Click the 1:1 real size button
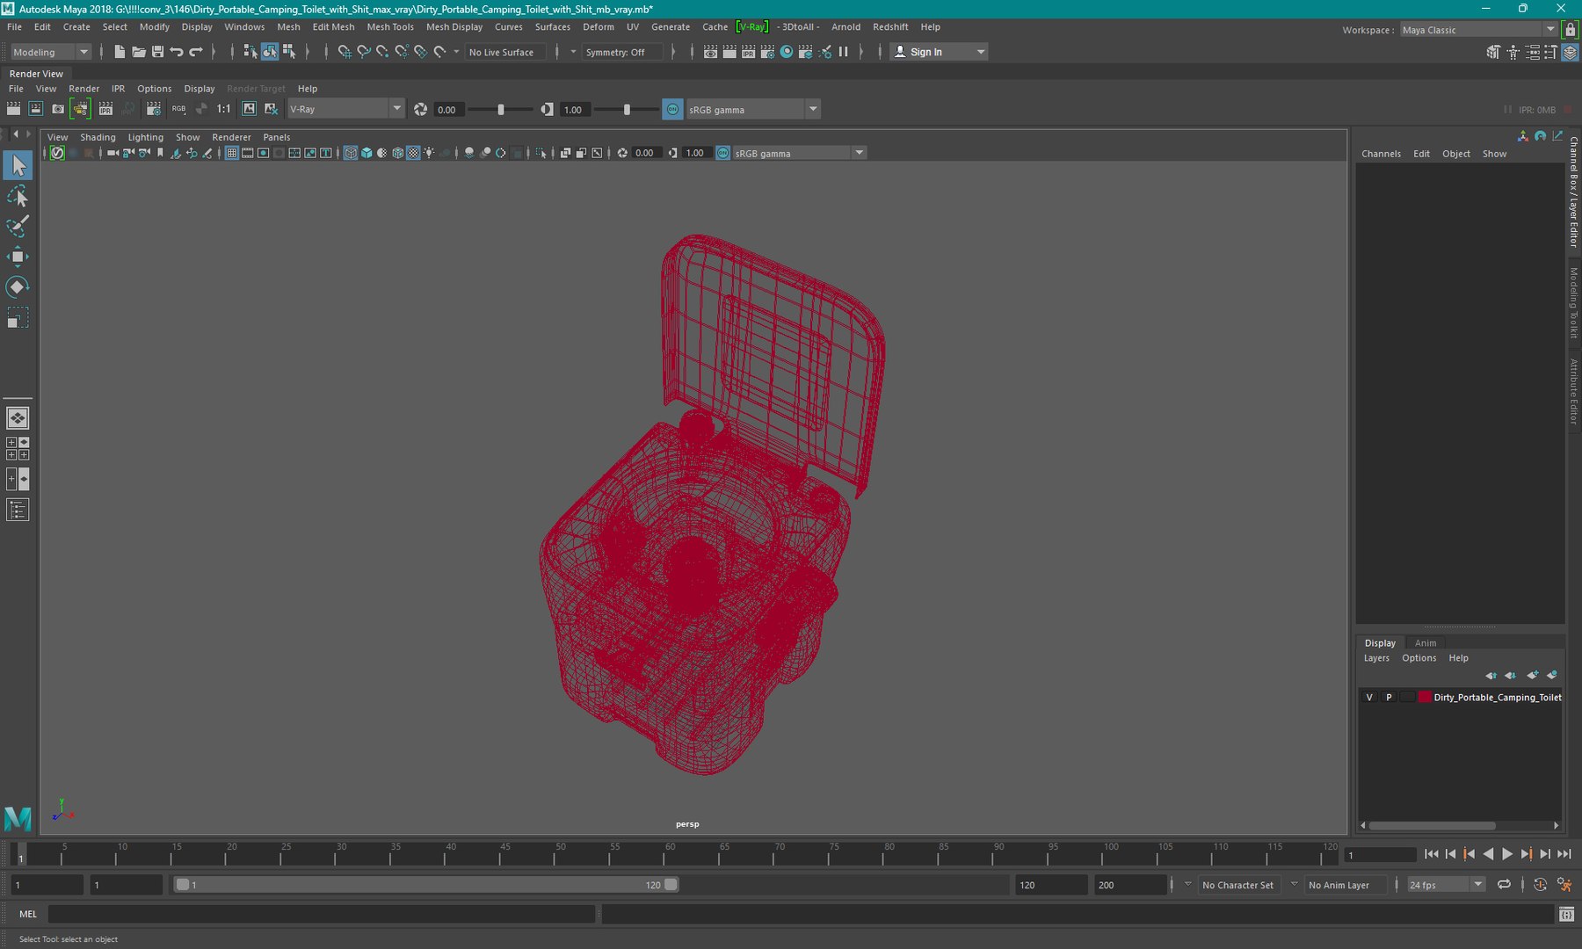The height and width of the screenshot is (949, 1582). [x=224, y=109]
